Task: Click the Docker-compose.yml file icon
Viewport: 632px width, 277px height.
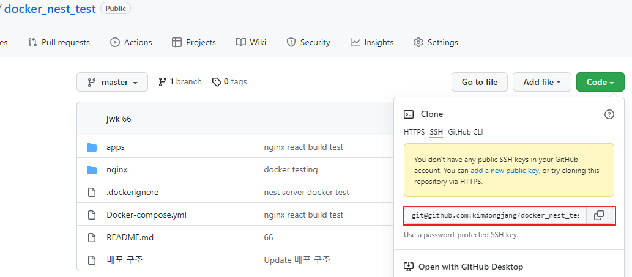Action: coord(92,215)
